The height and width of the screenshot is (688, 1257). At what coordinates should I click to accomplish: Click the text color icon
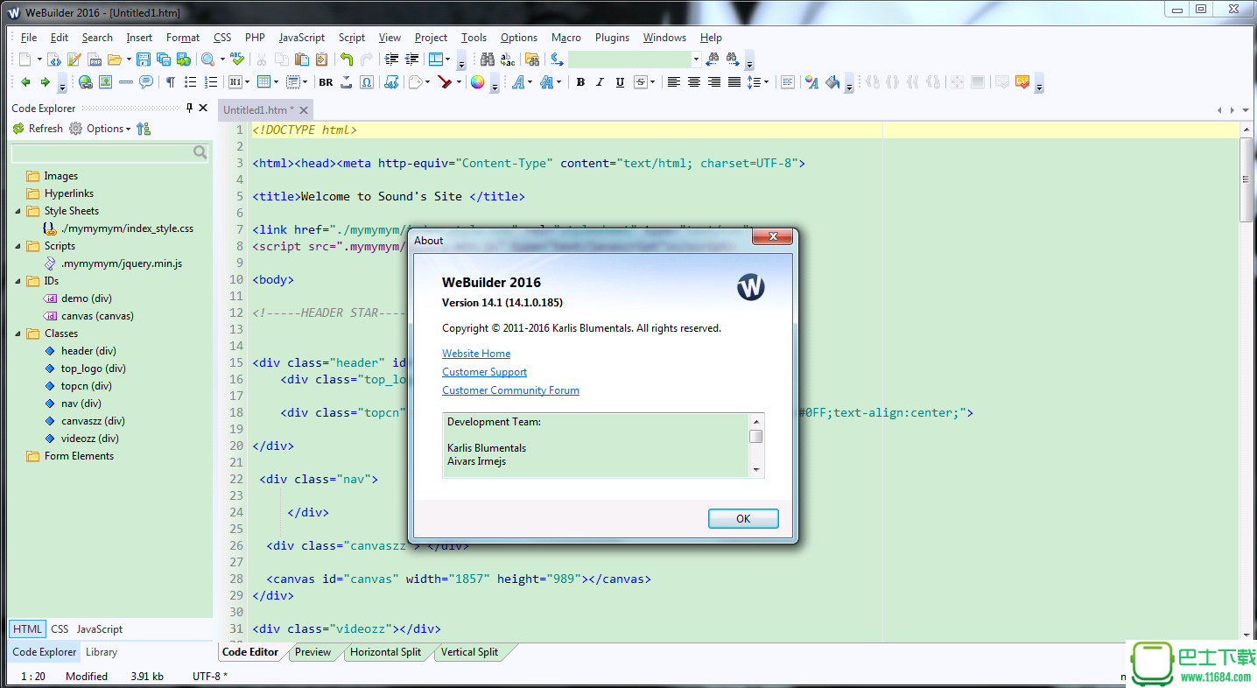click(x=811, y=82)
